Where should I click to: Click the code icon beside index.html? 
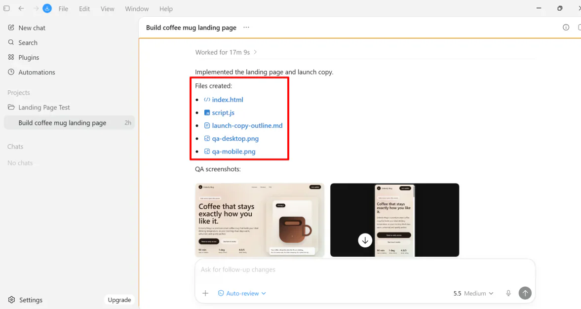207,100
